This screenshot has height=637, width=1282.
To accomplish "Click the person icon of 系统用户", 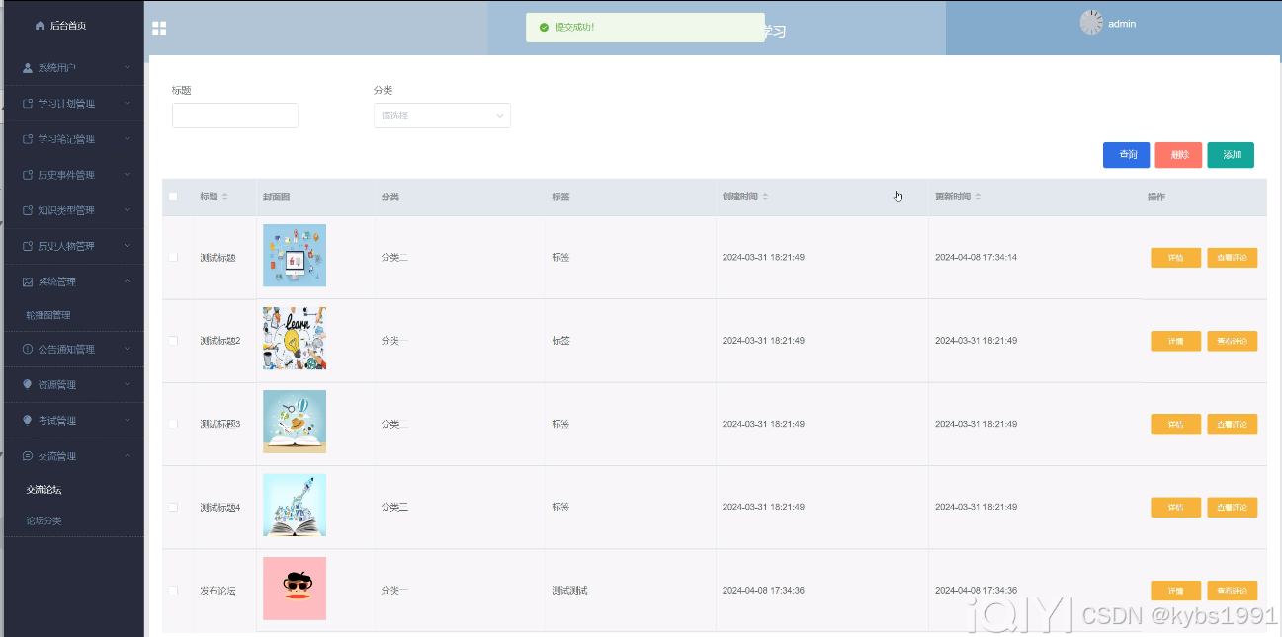I will [x=28, y=68].
